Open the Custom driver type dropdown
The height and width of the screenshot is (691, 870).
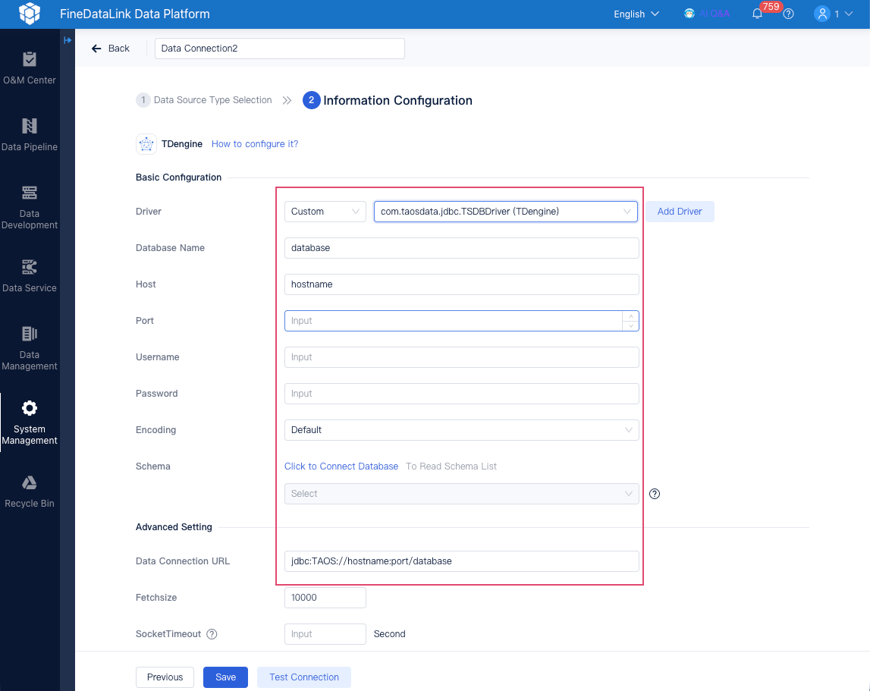pyautogui.click(x=325, y=212)
